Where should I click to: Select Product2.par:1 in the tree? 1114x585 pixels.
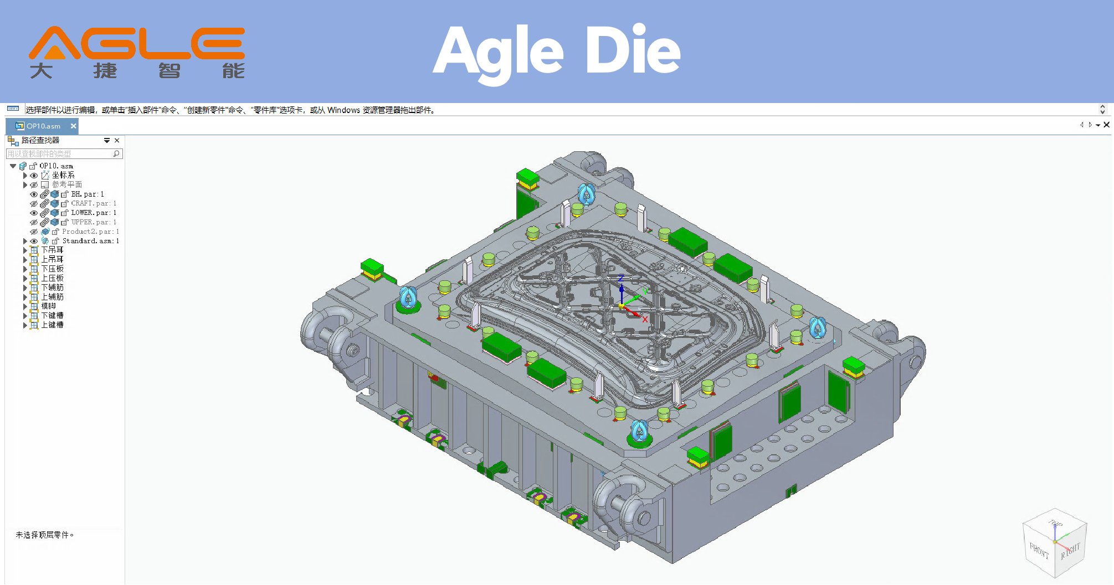[89, 232]
